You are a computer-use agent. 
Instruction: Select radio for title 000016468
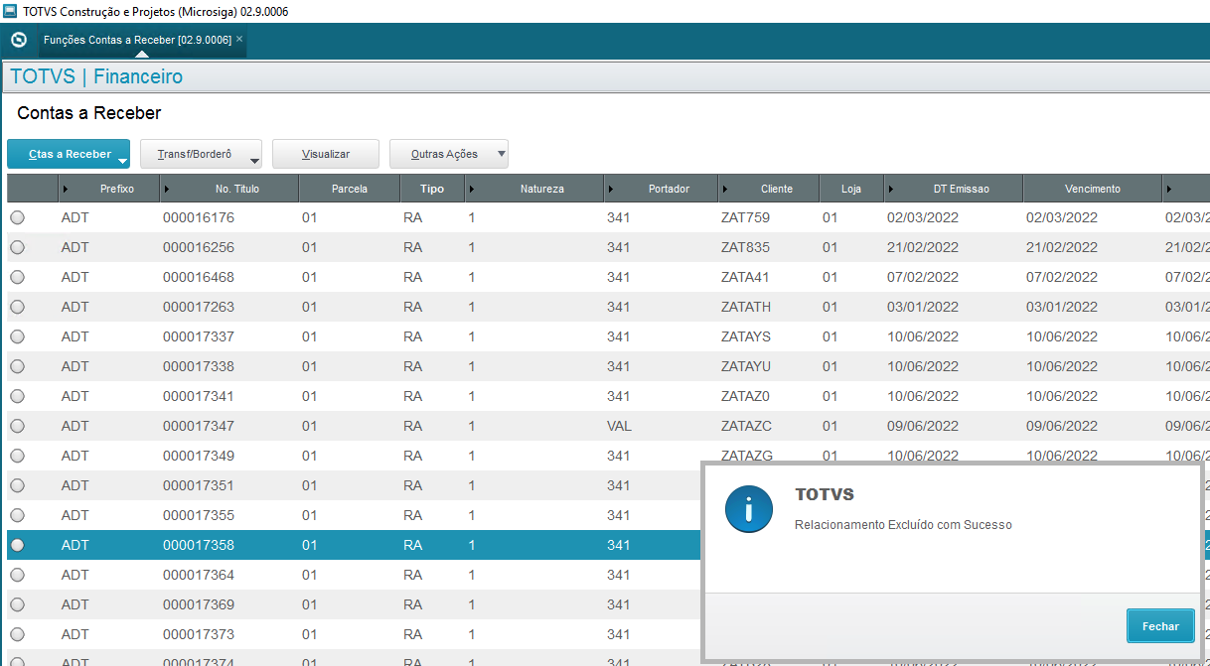(x=18, y=277)
